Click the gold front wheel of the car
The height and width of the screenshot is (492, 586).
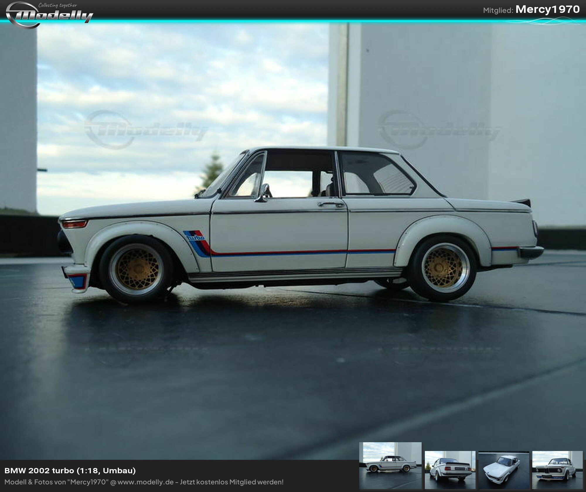tap(138, 269)
